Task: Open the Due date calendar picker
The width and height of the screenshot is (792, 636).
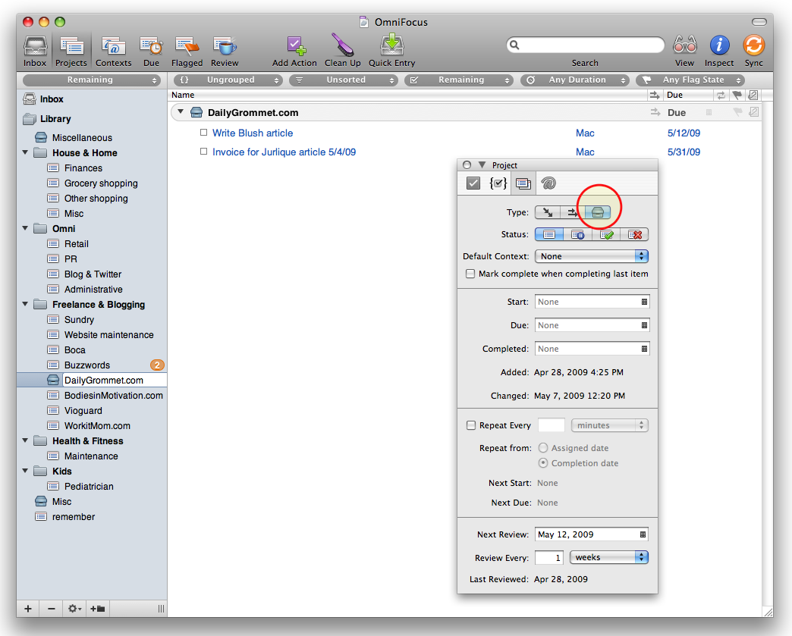Action: 644,325
